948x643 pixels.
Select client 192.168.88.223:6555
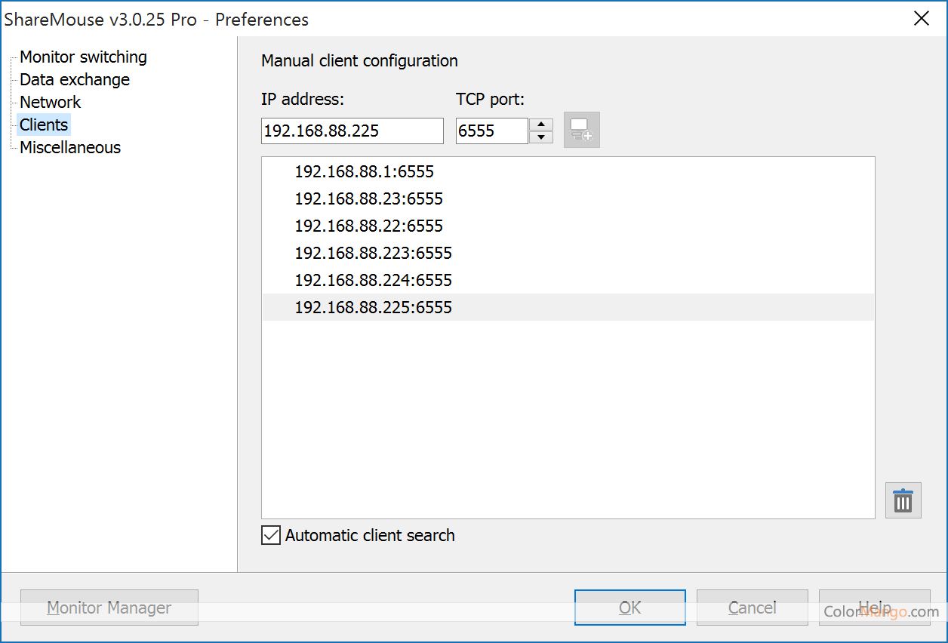tap(568, 253)
